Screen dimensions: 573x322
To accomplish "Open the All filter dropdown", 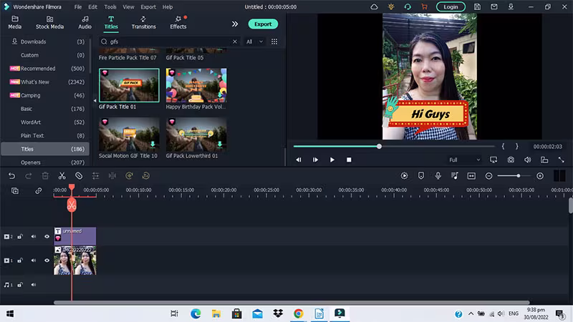I will coord(254,42).
